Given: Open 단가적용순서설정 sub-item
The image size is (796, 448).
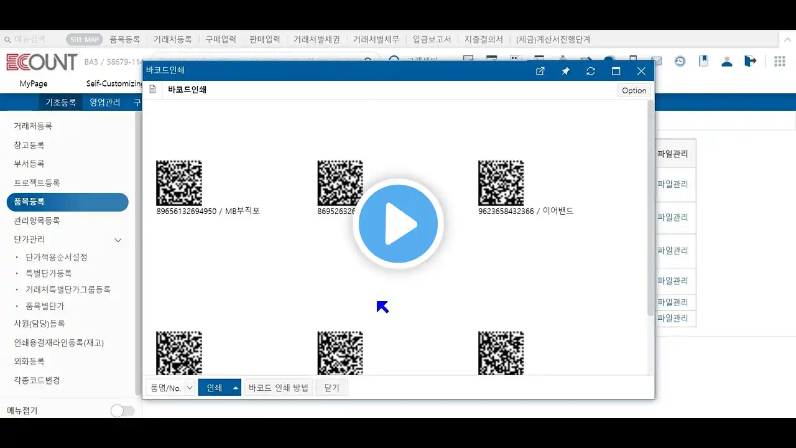Looking at the screenshot, I should pyautogui.click(x=57, y=257).
